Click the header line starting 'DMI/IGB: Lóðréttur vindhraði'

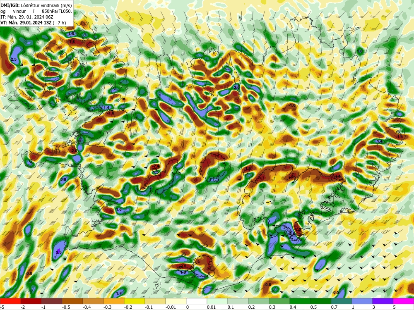(x=36, y=5)
